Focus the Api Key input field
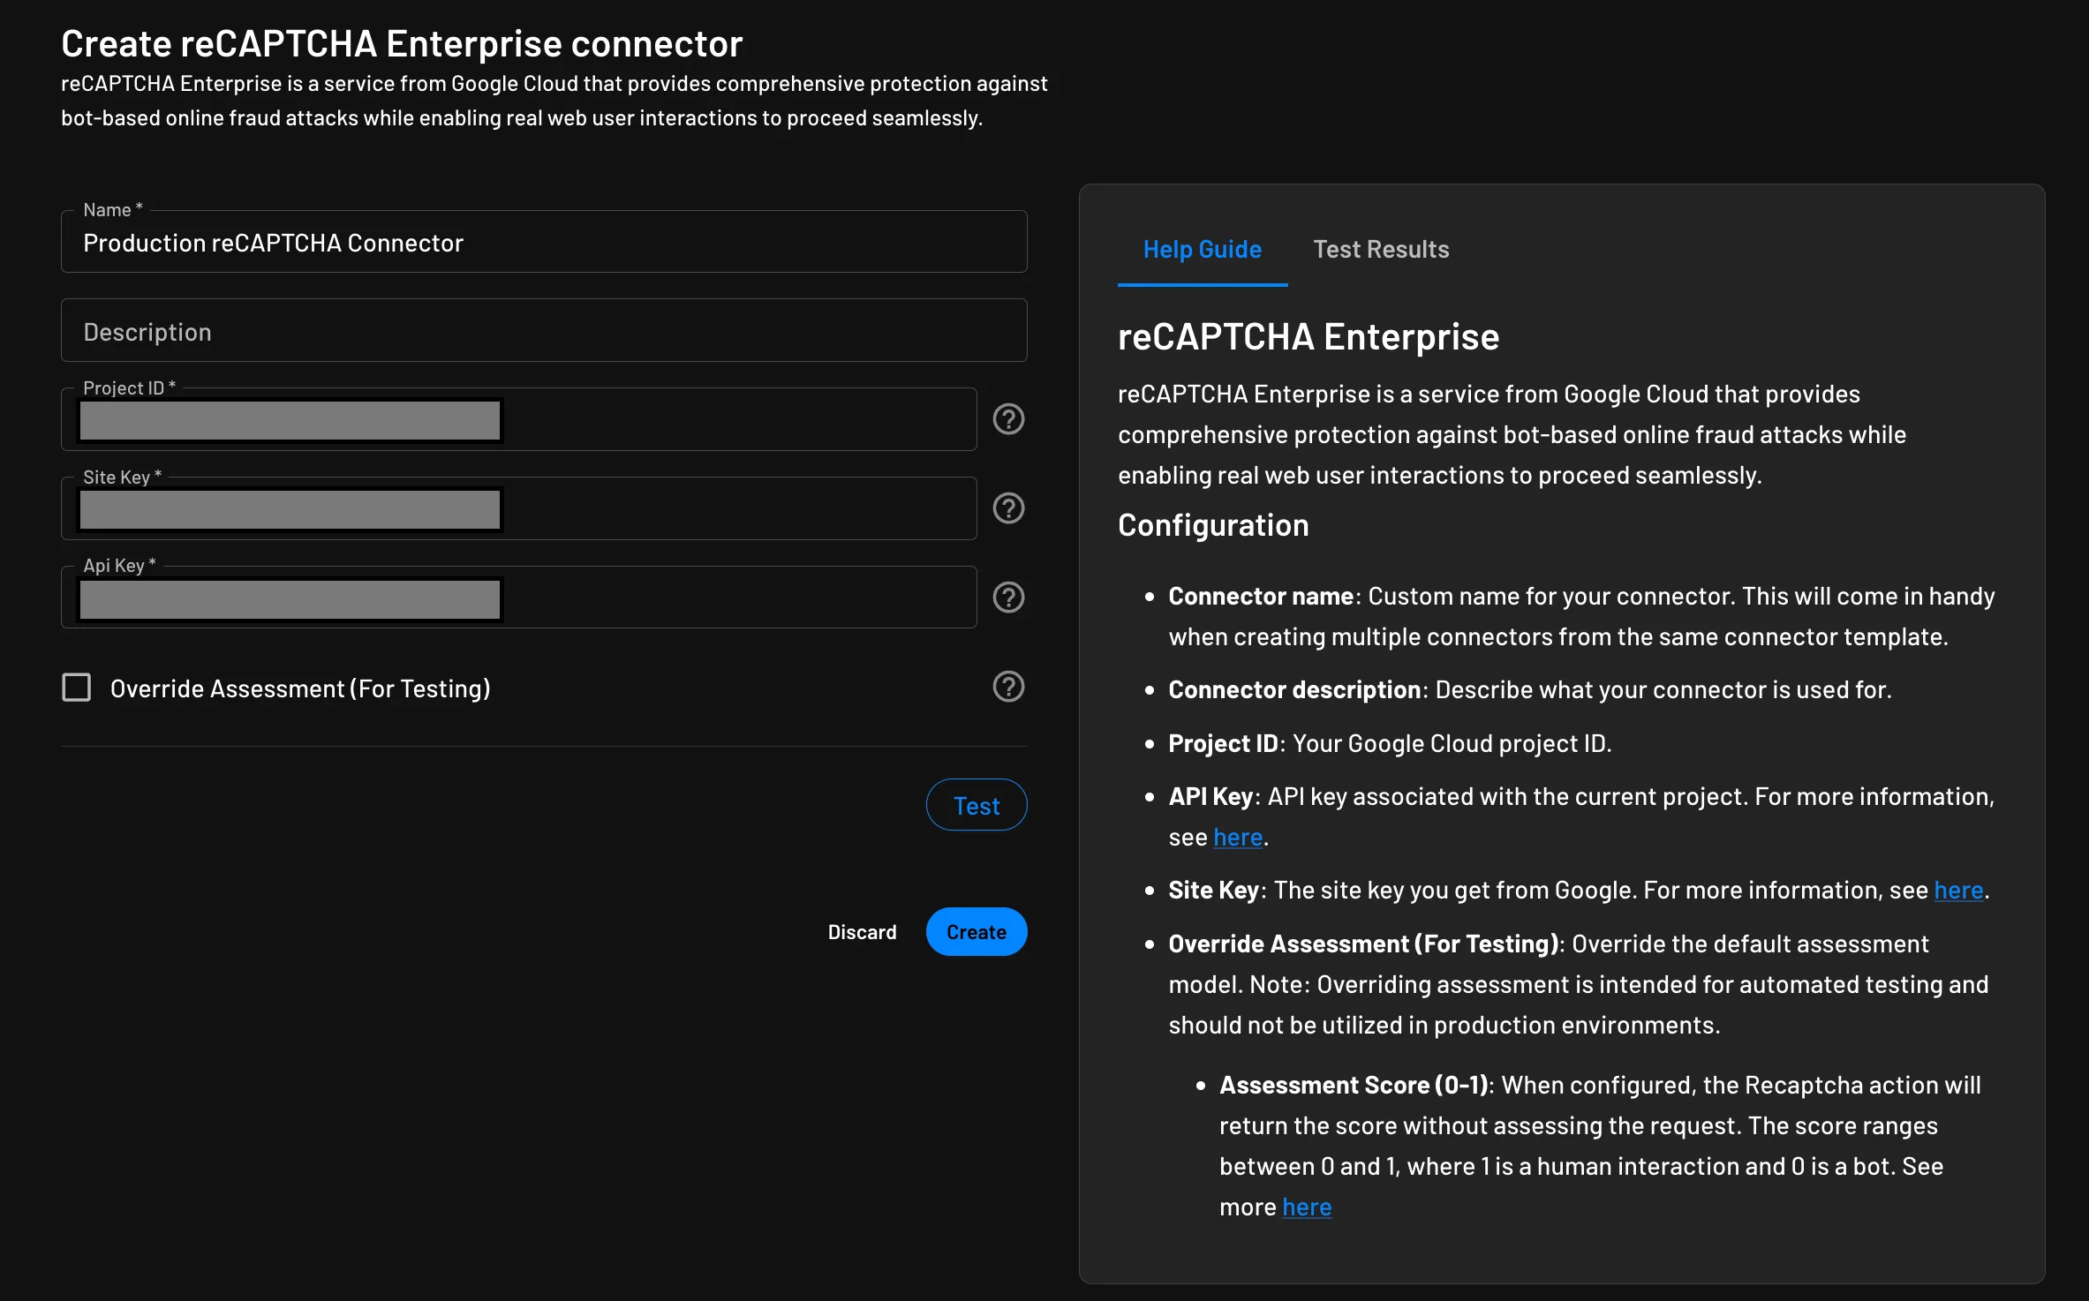The image size is (2089, 1301). [x=519, y=598]
